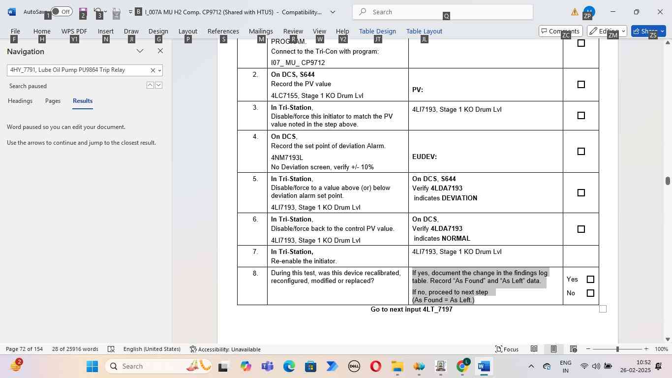Click the zoom out minus button
This screenshot has height=378, width=672.
[x=588, y=349]
